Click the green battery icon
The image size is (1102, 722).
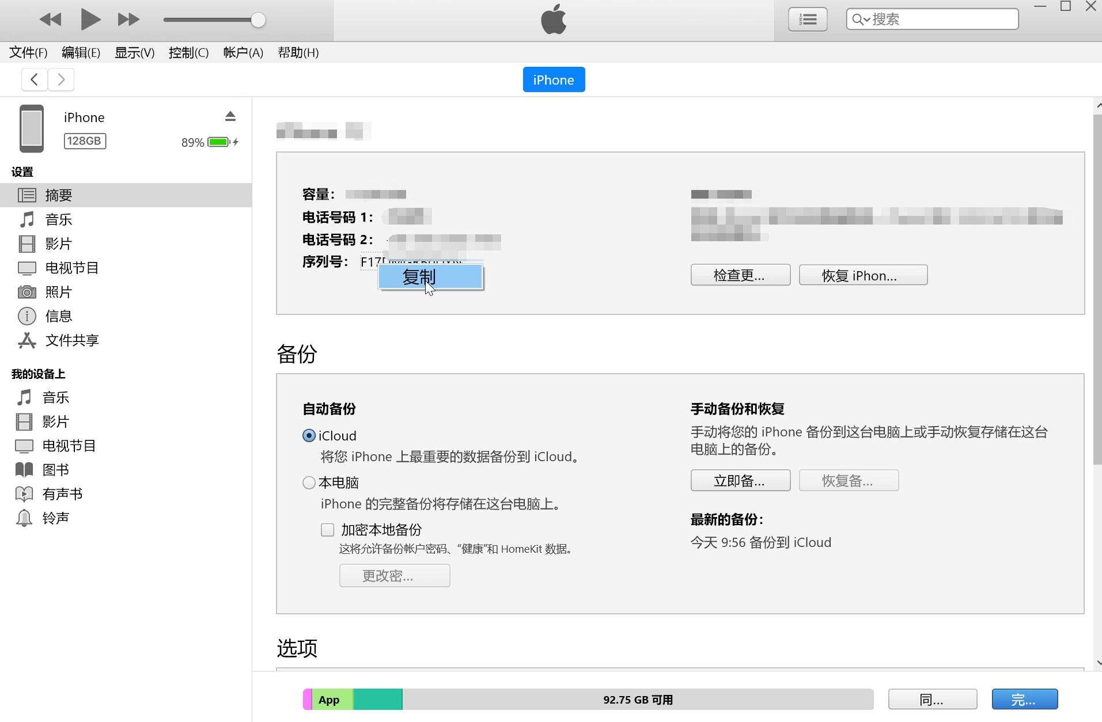click(x=219, y=142)
